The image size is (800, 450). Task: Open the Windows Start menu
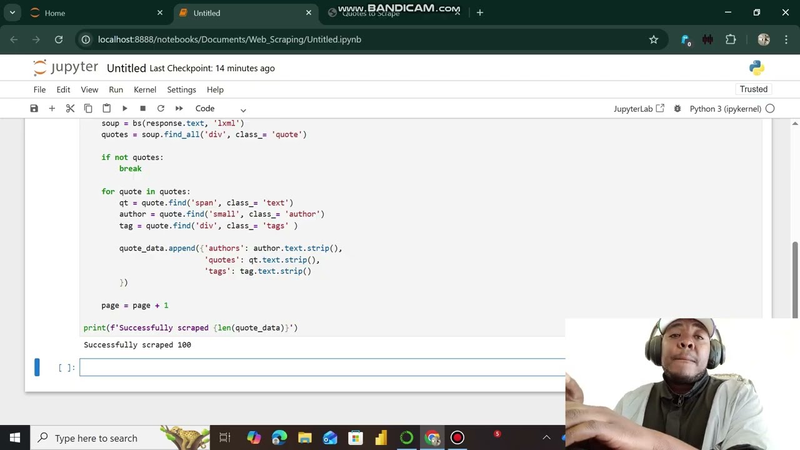pos(15,438)
